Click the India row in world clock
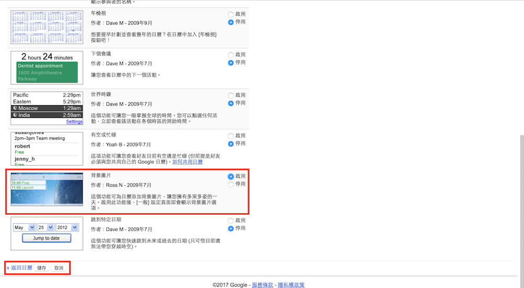 pos(47,115)
